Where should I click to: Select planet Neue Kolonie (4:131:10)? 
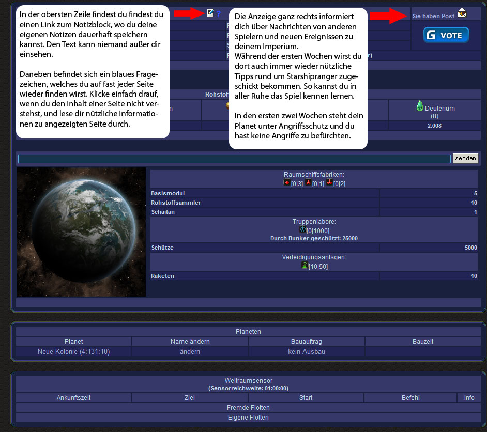pos(73,351)
